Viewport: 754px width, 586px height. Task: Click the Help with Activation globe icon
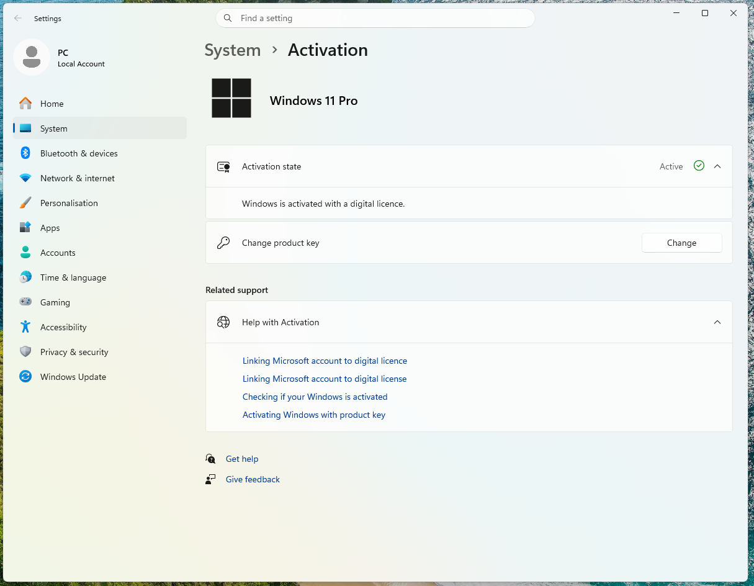coord(223,322)
